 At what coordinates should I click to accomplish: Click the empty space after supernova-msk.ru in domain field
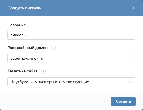[x=88, y=59]
